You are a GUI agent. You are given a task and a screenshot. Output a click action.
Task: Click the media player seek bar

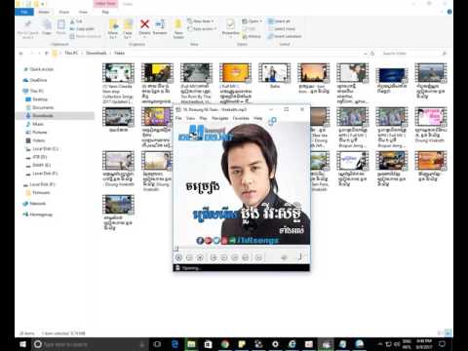click(x=241, y=249)
